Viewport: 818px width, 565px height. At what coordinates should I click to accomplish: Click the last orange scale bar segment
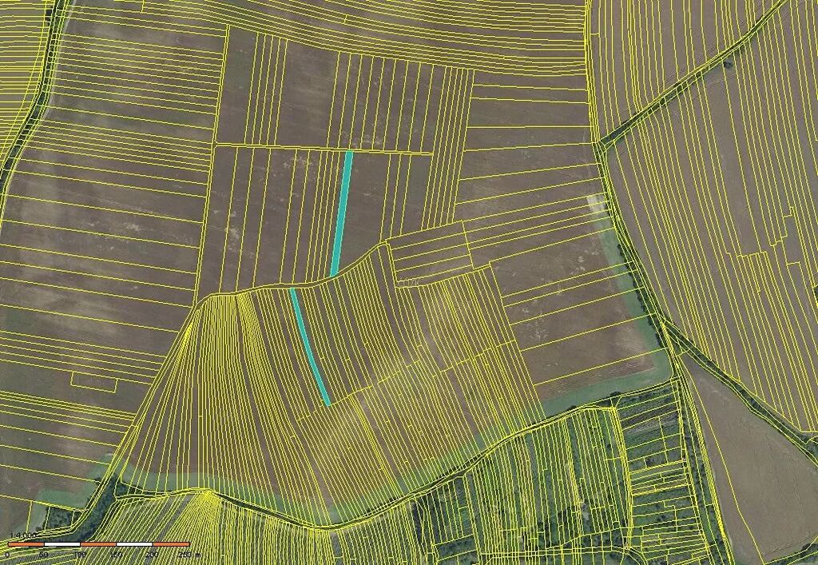(x=170, y=544)
